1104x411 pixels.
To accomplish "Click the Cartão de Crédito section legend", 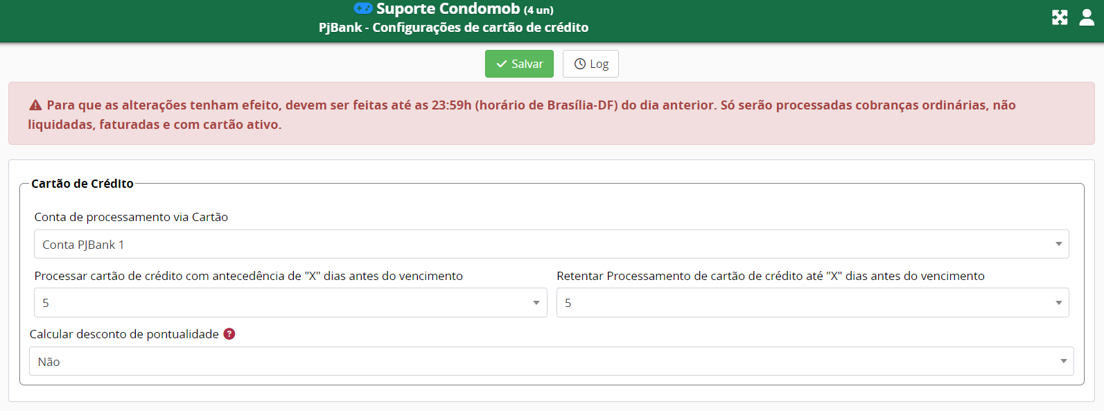I will (x=82, y=184).
